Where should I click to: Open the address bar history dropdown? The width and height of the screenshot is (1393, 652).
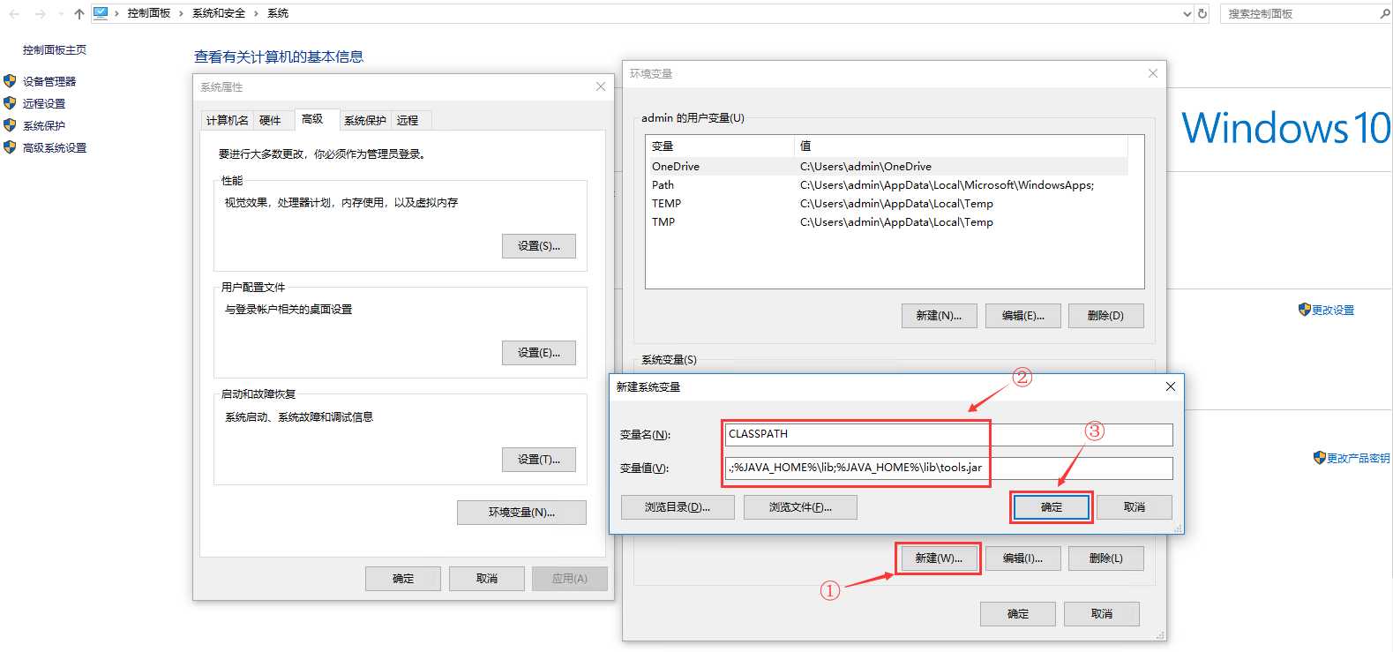1187,14
